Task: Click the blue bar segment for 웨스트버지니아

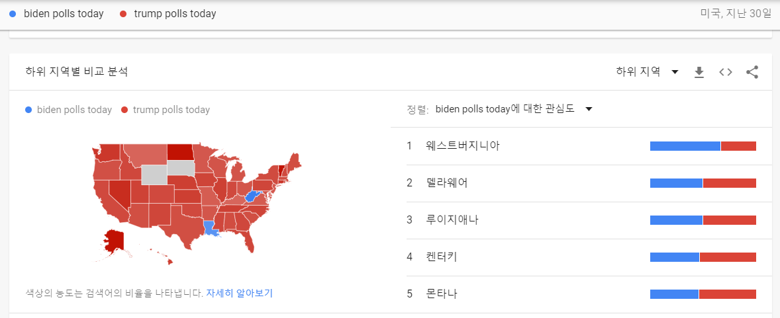Action: tap(685, 146)
